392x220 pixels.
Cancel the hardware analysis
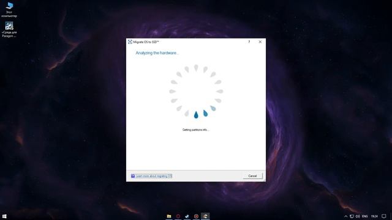coord(252,176)
